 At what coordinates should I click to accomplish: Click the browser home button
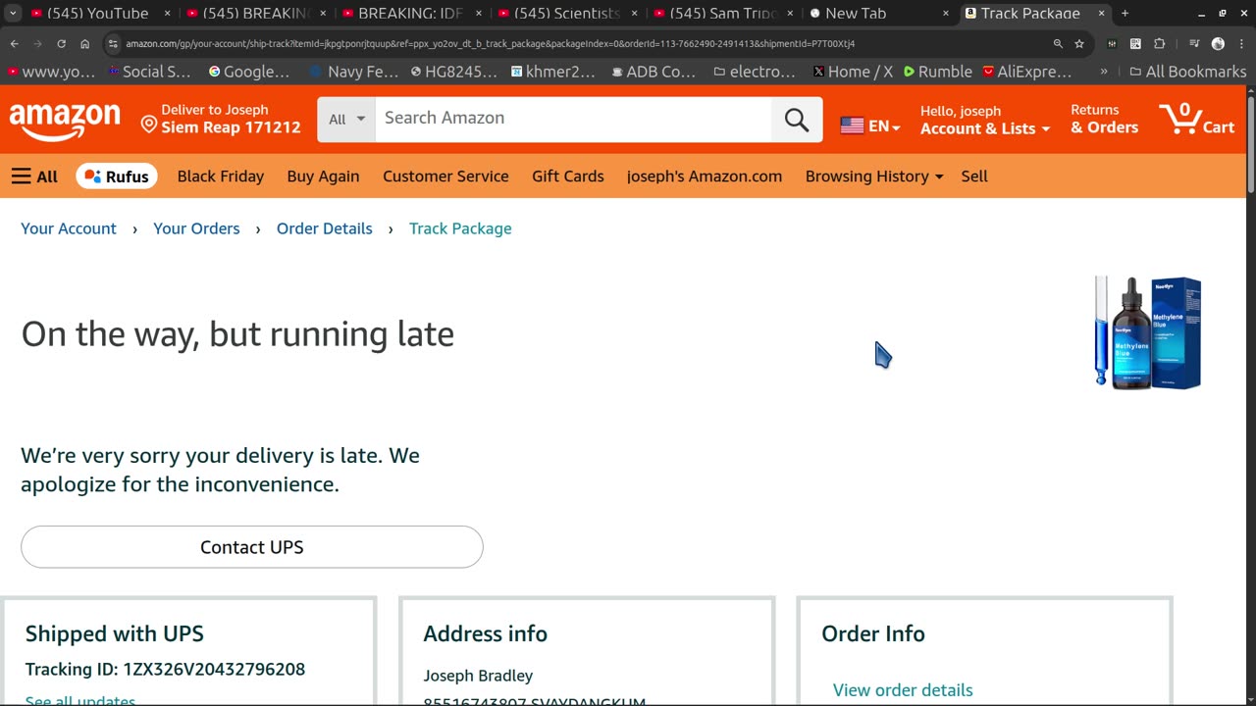(x=84, y=44)
